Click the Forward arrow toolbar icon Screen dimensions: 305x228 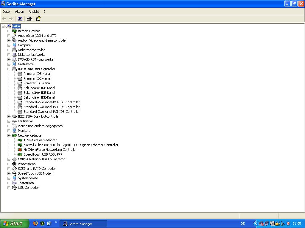click(11, 19)
